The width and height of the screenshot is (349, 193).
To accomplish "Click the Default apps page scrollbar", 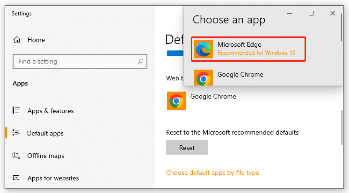I will click(342, 126).
